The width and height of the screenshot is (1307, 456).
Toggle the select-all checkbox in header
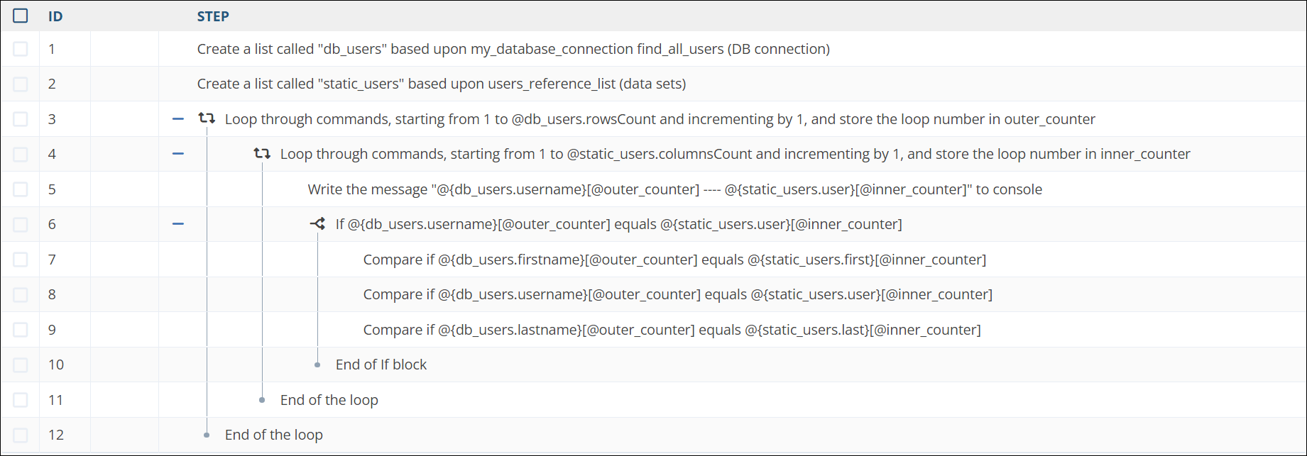pos(21,16)
